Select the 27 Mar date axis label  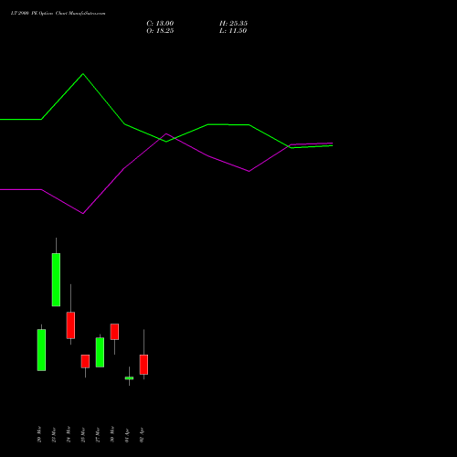pos(98,435)
